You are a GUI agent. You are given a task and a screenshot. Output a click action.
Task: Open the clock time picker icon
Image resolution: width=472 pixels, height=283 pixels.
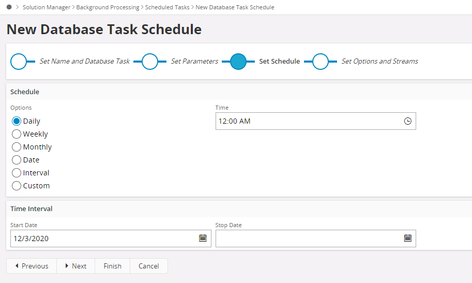[x=407, y=121]
